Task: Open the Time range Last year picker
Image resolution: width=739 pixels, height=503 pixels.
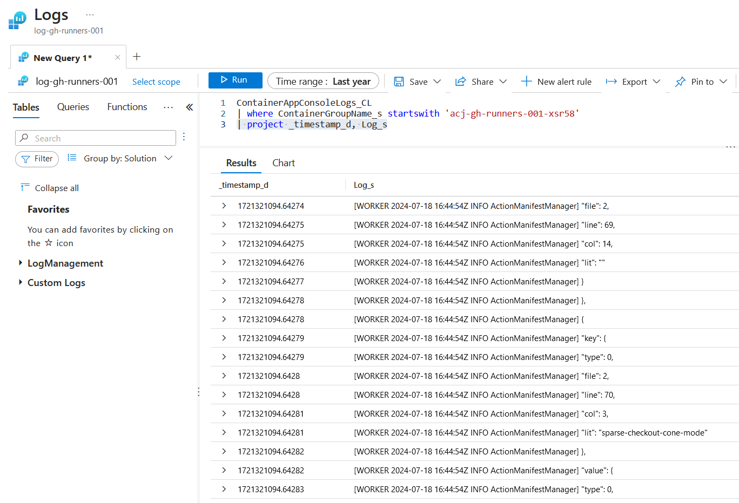Action: 323,81
